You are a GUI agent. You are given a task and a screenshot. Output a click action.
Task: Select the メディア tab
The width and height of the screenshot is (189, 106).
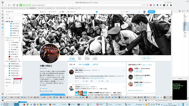(95, 64)
